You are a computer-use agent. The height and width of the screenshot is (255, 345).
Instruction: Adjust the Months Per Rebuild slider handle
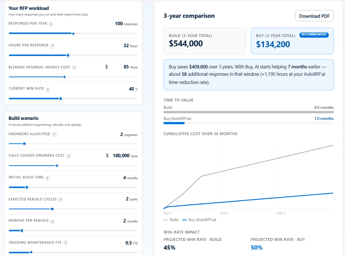coord(22,231)
